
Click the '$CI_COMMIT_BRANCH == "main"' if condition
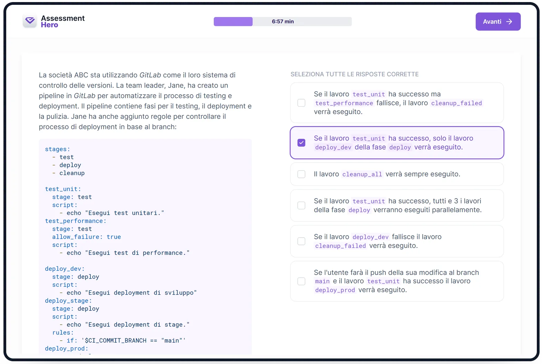[133, 341]
